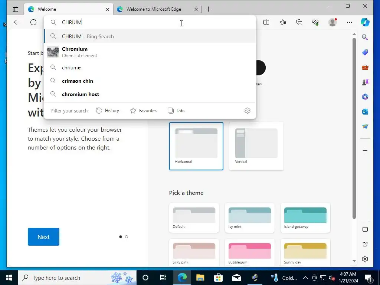Click the scroll down arrow

(x=354, y=261)
